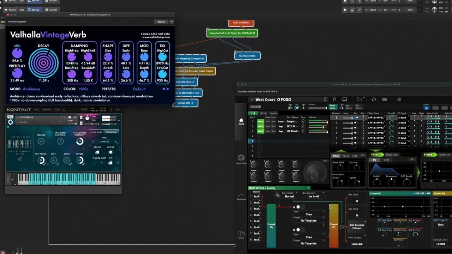Click the Native Instruments logo in Kontakt
Viewport: 452px width, 254px height.
tap(118, 110)
